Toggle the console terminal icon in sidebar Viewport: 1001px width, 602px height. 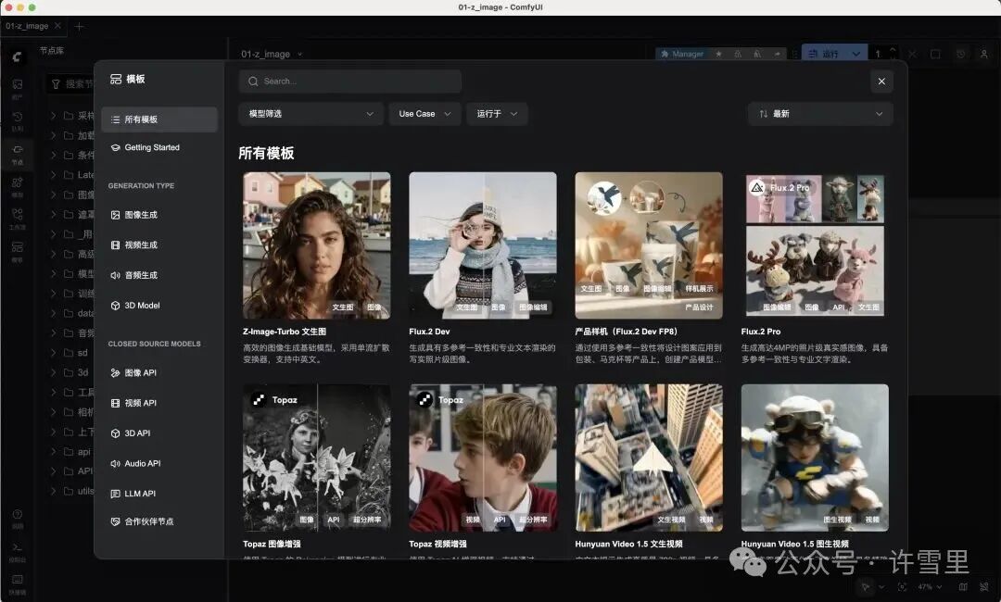[x=18, y=547]
